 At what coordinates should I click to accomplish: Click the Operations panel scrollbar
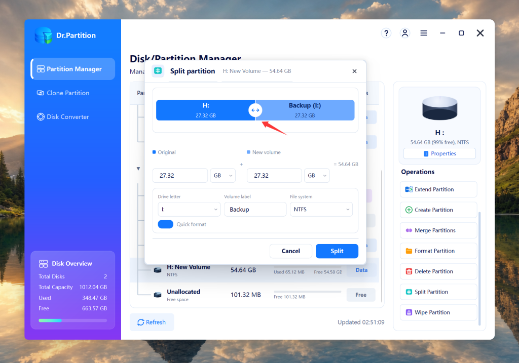[479, 268]
